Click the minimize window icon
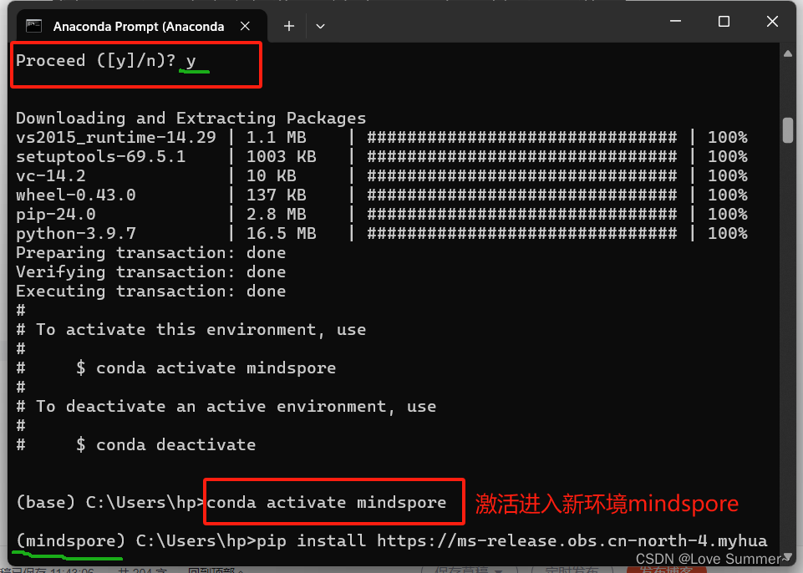This screenshot has width=803, height=573. [675, 21]
